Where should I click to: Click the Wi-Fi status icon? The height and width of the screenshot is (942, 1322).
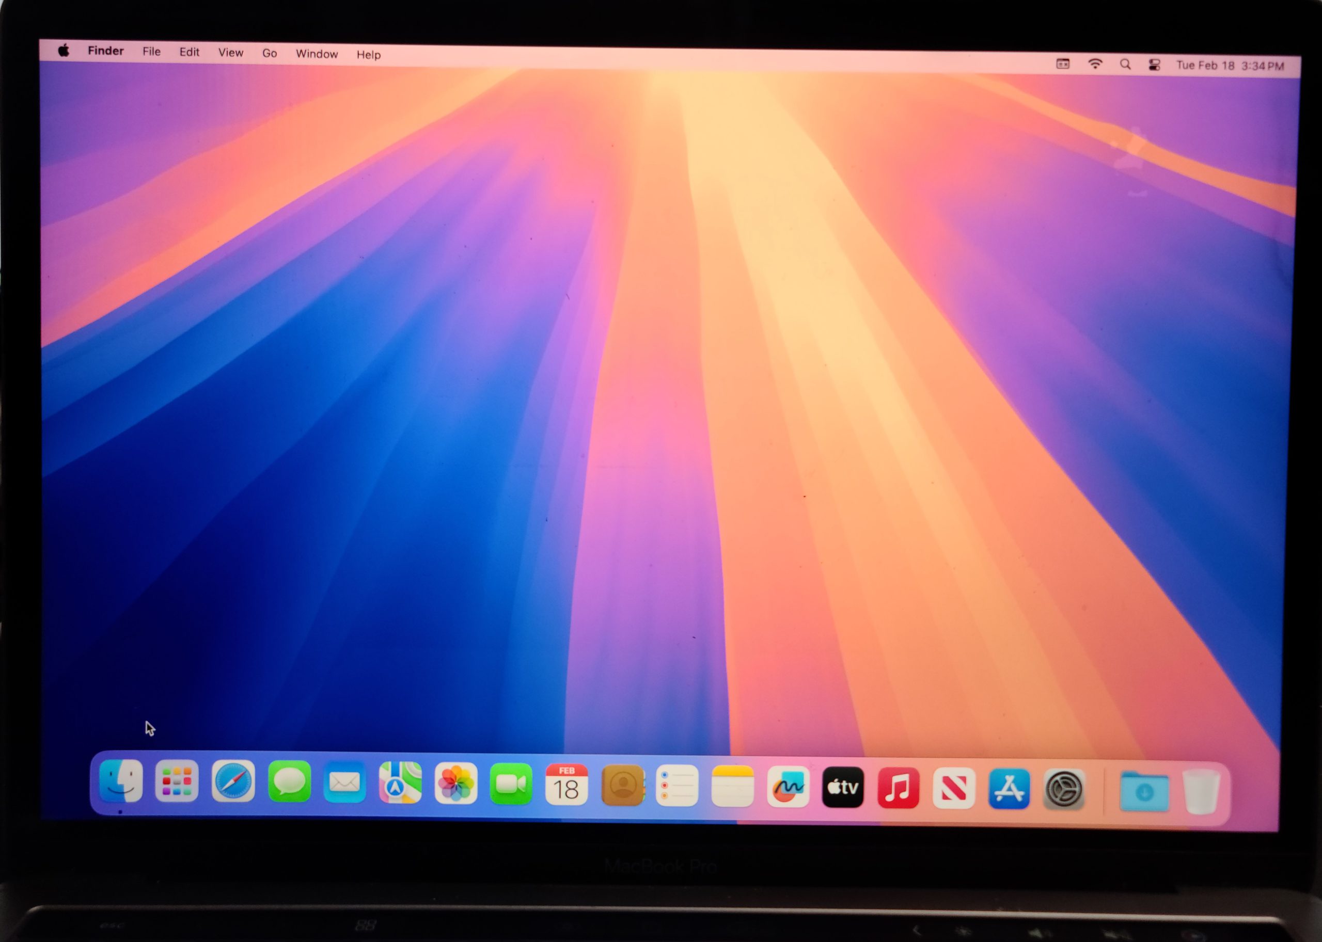pos(1094,64)
